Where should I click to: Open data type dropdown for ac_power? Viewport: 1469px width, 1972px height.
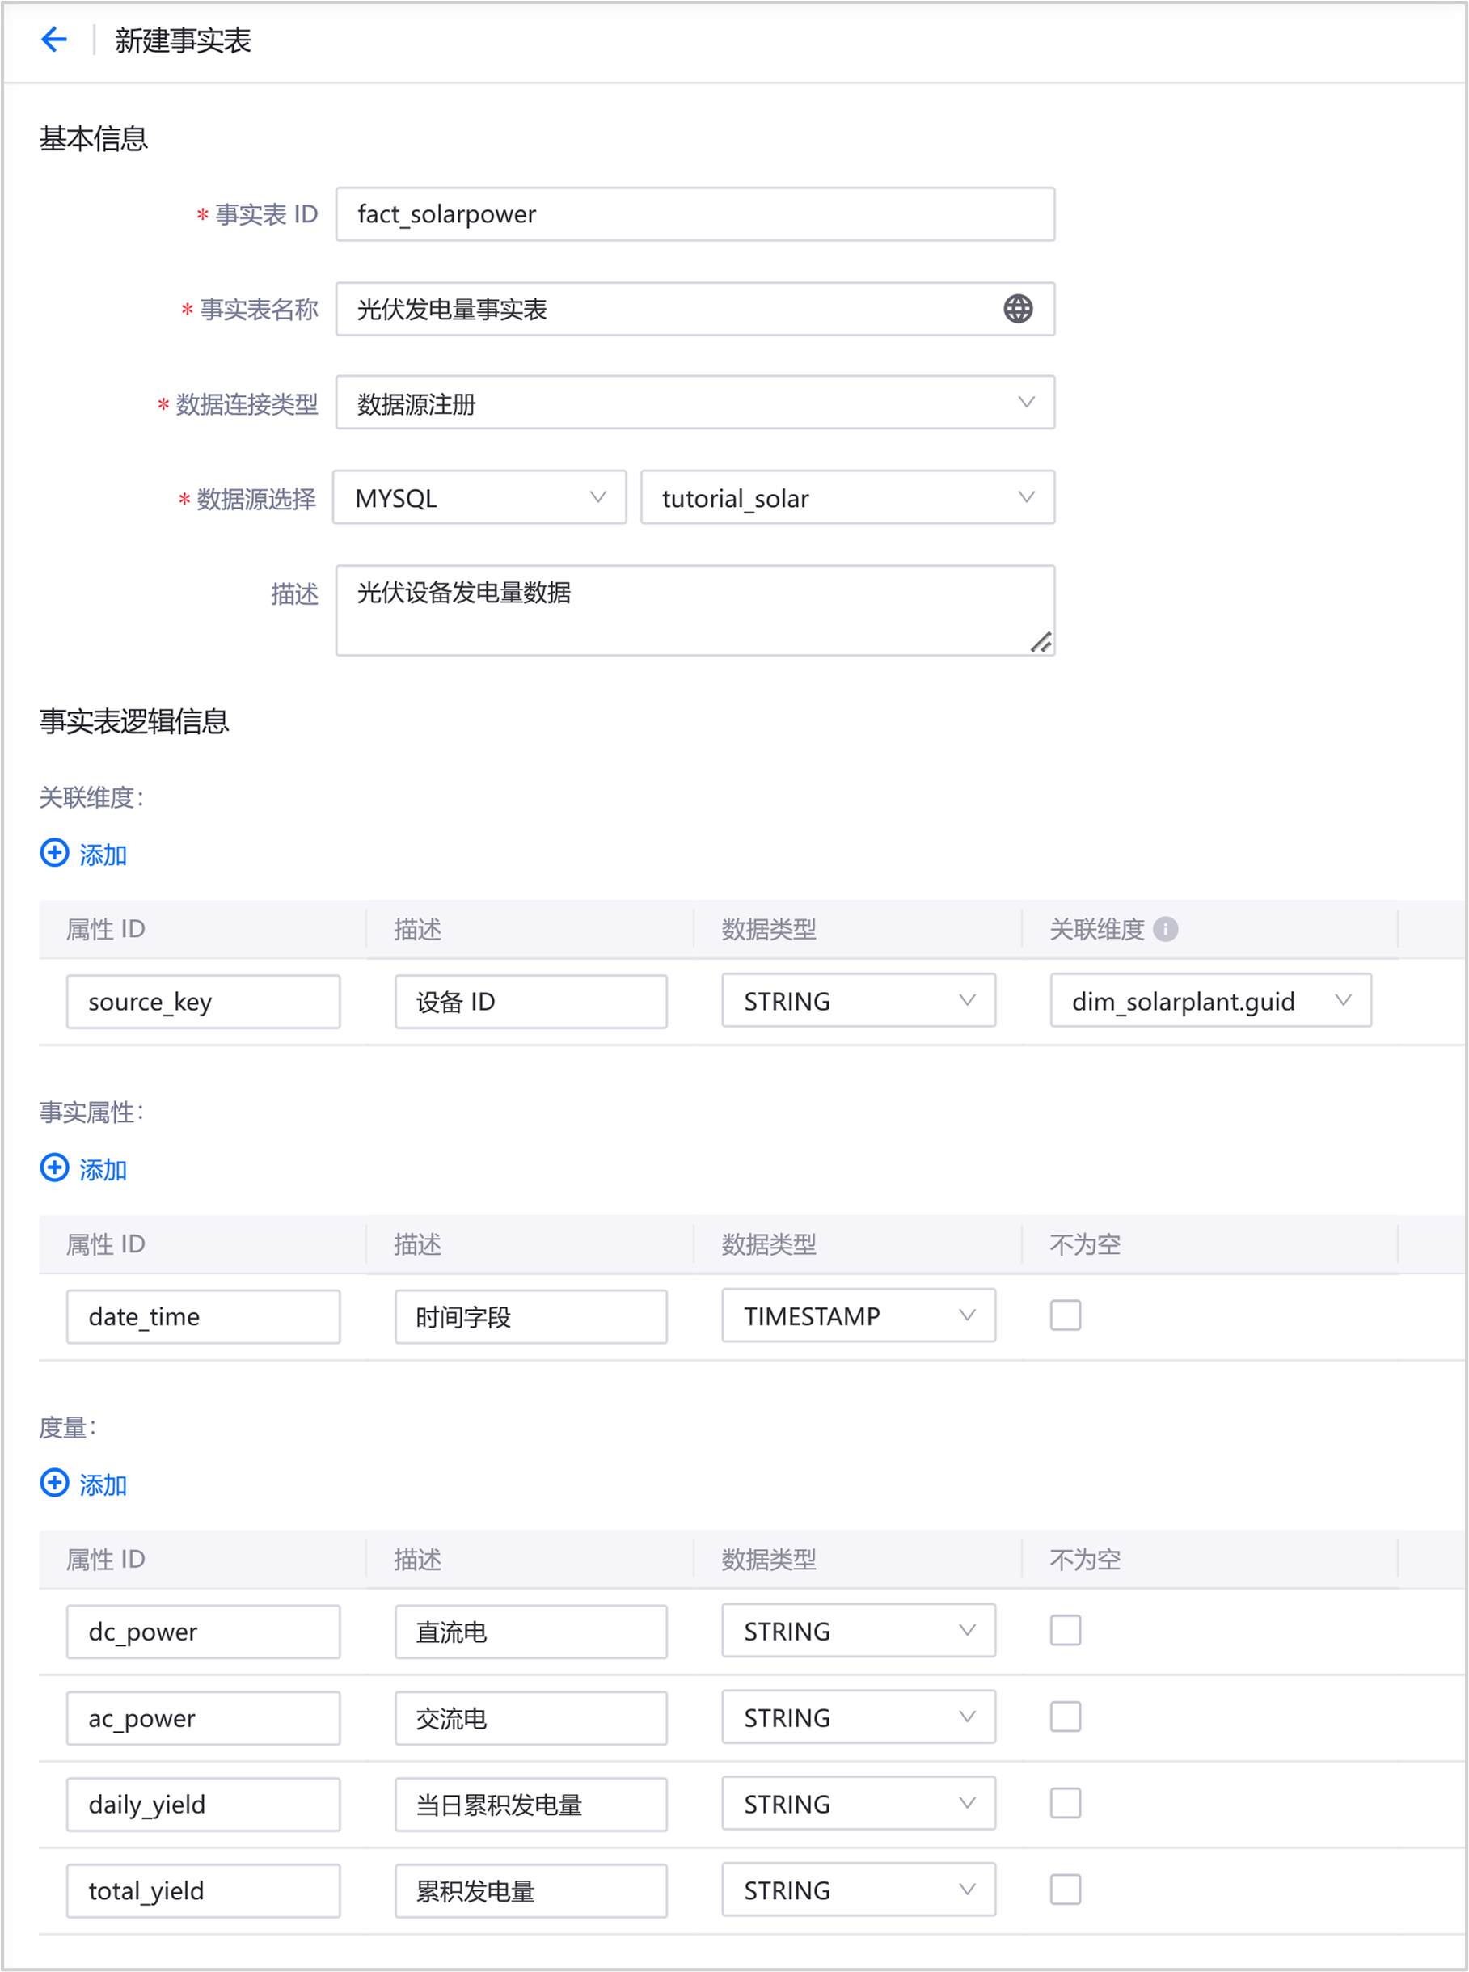[858, 1717]
